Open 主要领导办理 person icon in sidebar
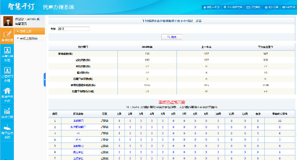 point(7,50)
